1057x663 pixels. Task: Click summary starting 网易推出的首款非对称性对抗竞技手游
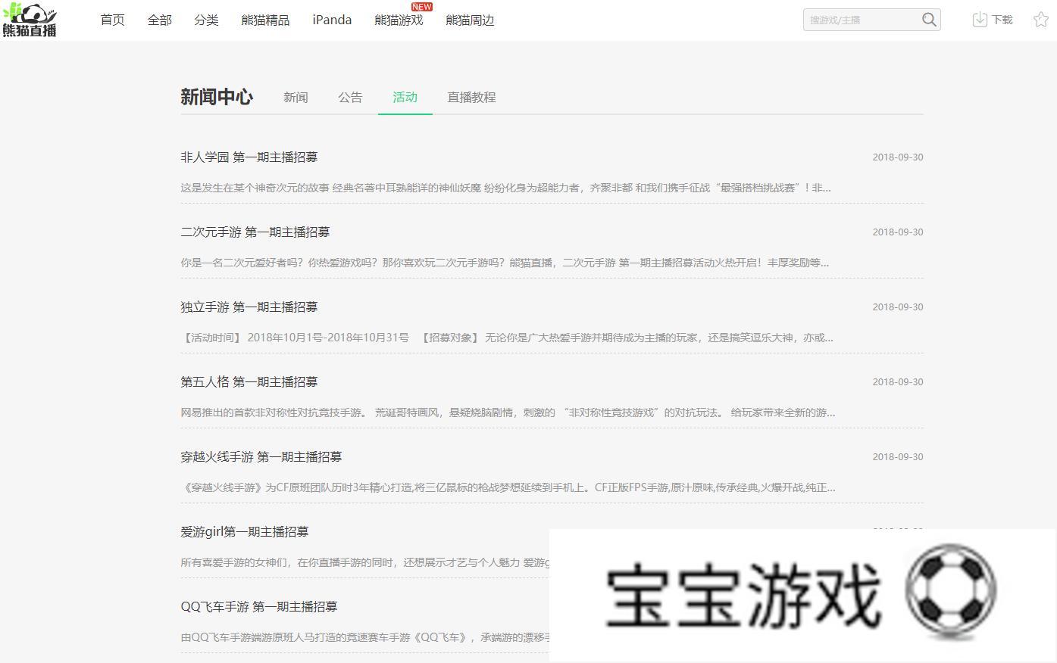coord(508,412)
